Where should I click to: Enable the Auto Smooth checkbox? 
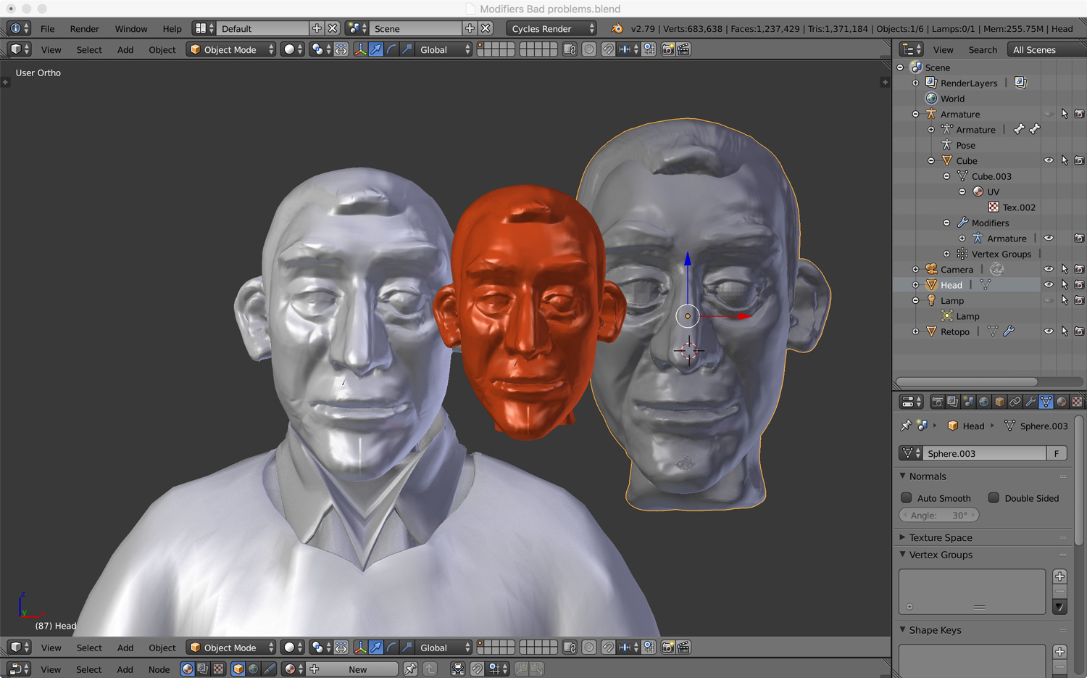[907, 498]
